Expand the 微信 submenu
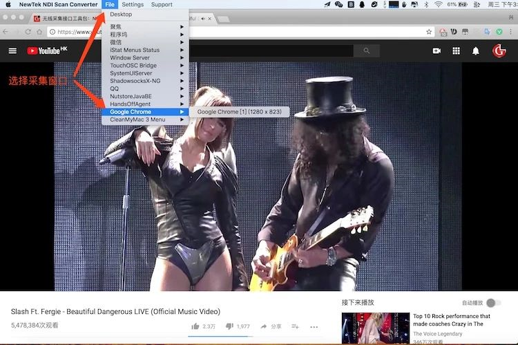The height and width of the screenshot is (345, 518). 145,42
